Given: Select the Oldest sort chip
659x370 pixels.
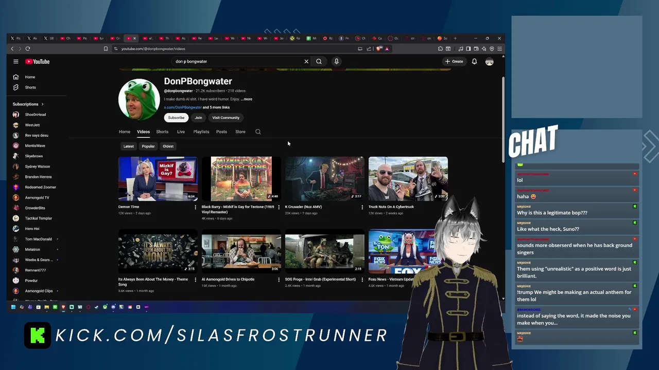Looking at the screenshot, I should tap(168, 146).
